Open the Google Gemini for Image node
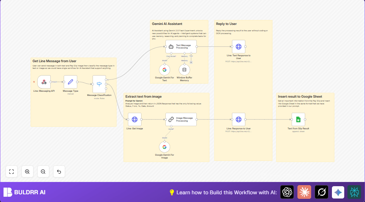Image resolution: width=365 pixels, height=202 pixels. 165,147
